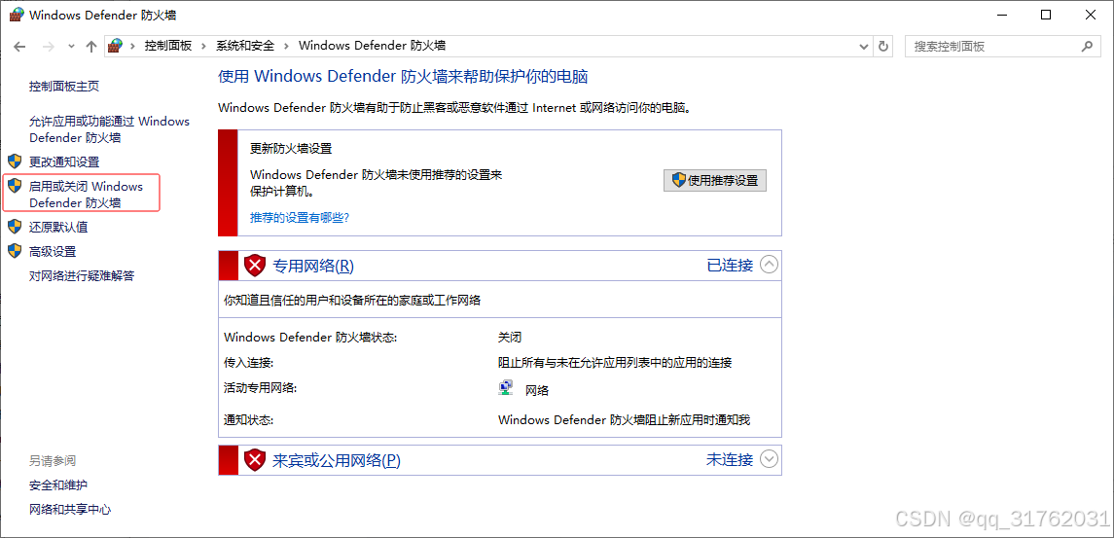Click the firewall icon in title bar

(17, 15)
